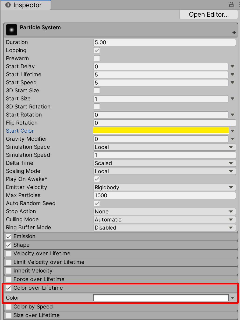240x320 pixels.
Task: Enable 3D Start Size
Action: coord(96,90)
